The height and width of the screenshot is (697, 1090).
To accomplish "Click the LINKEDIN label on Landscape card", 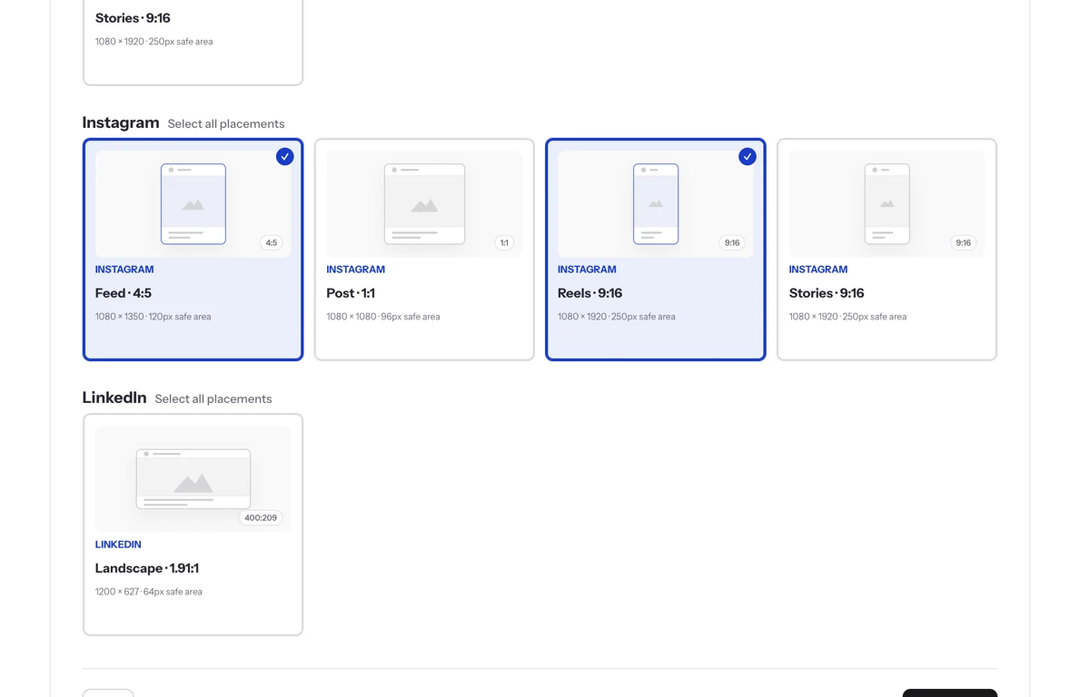I will pos(118,545).
